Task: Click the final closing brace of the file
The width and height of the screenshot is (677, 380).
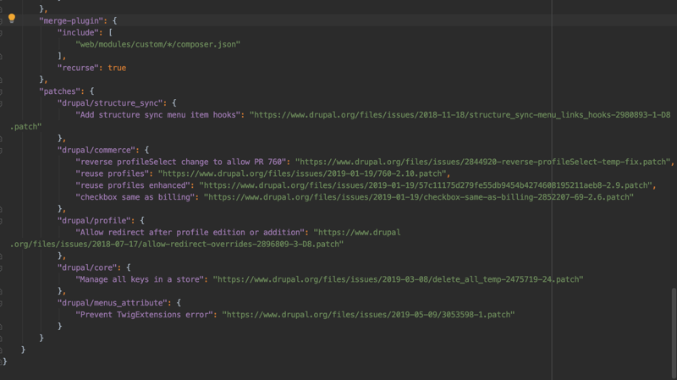Action: tap(5, 361)
